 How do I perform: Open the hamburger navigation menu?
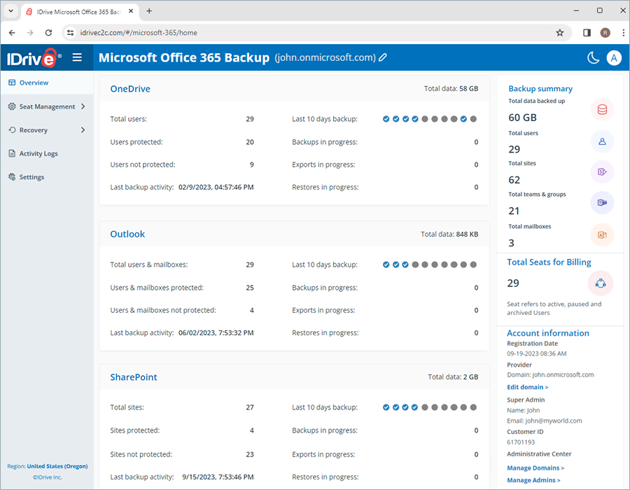click(78, 57)
